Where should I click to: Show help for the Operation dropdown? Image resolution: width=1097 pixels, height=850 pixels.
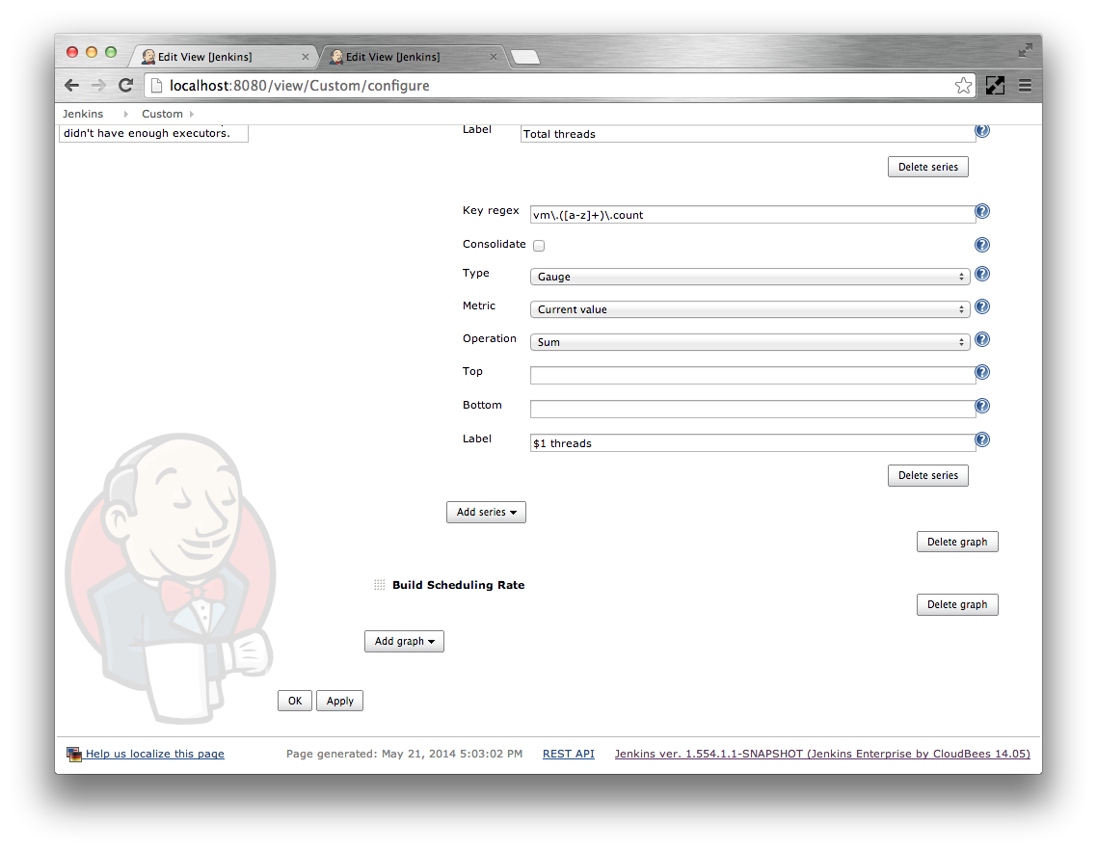(x=982, y=340)
